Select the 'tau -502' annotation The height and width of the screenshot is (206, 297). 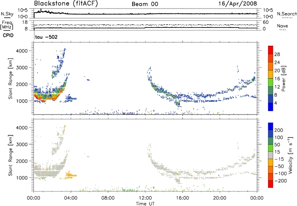(46, 37)
